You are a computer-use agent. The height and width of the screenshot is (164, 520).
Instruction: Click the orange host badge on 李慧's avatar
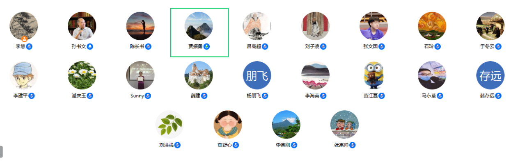pyautogui.click(x=24, y=39)
